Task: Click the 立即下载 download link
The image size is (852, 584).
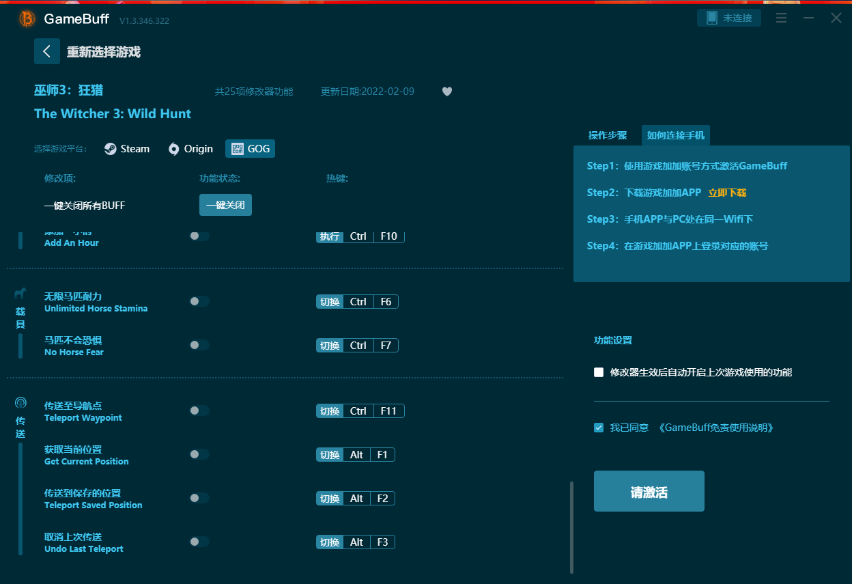Action: pyautogui.click(x=727, y=193)
